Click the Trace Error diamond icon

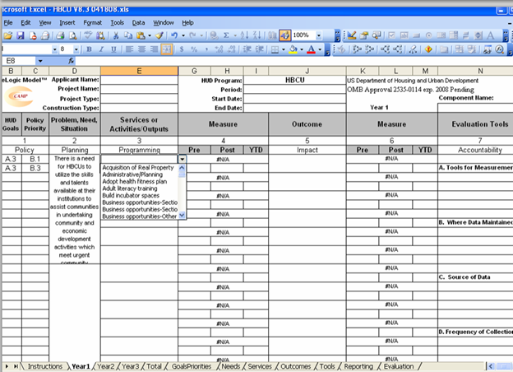click(428, 49)
